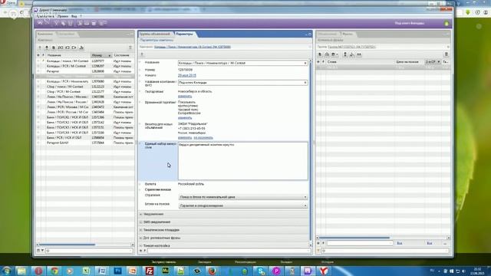This screenshot has width=491, height=276.
Task: Open the Блоки на поиске dropdown
Action: click(305, 205)
